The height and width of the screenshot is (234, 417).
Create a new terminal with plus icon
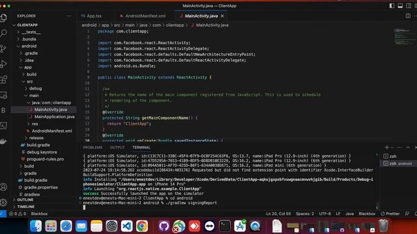coord(386,148)
